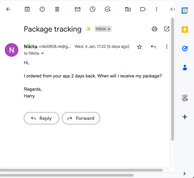The image size is (194, 178).
Task: Click the sender name Nikita
Action: (x=31, y=47)
